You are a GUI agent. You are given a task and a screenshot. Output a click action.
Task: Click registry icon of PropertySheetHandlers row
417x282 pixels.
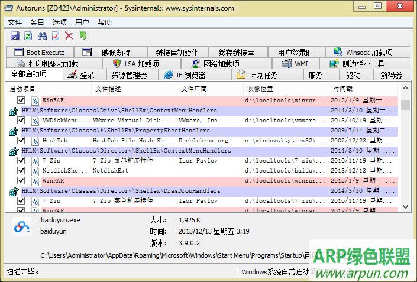point(14,131)
